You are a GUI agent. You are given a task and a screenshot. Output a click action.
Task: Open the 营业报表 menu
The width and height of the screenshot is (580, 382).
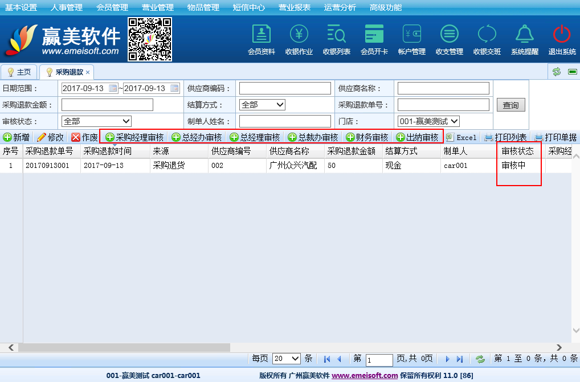(x=295, y=7)
